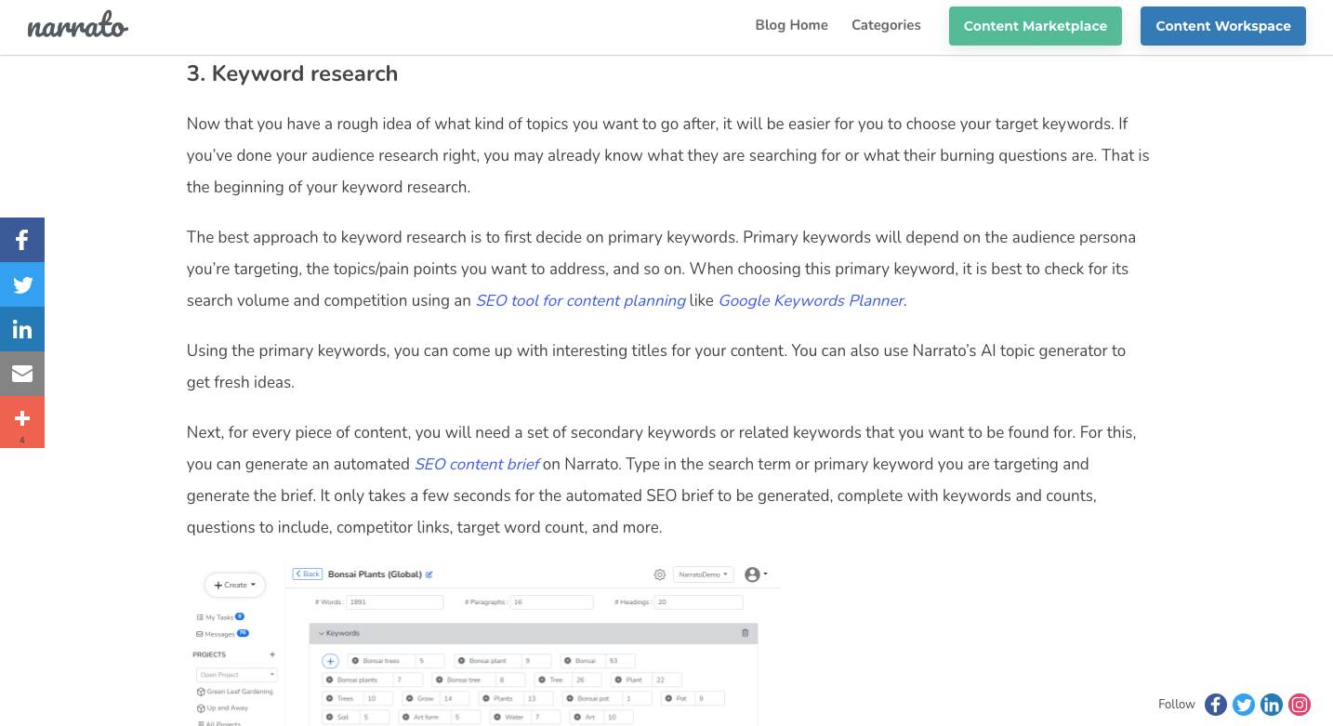
Task: Click the Bonsai Plants SEO brief screenshot
Action: click(x=483, y=644)
